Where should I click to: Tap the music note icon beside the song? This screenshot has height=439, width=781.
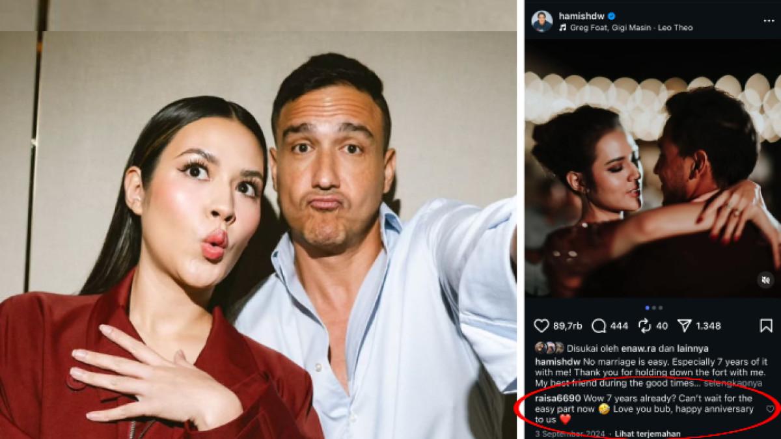[562, 28]
